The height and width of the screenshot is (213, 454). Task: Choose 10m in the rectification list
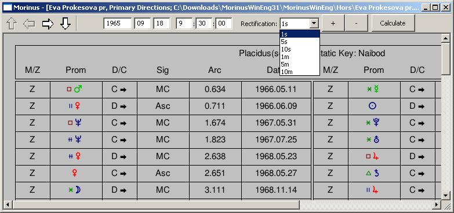300,72
